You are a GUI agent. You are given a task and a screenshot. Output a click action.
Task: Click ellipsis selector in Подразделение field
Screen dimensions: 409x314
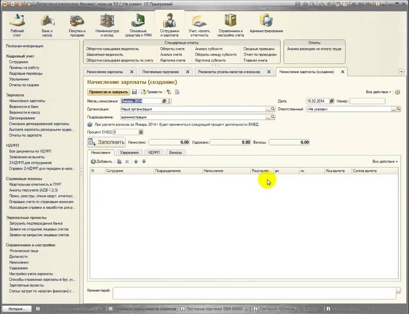coord(268,117)
